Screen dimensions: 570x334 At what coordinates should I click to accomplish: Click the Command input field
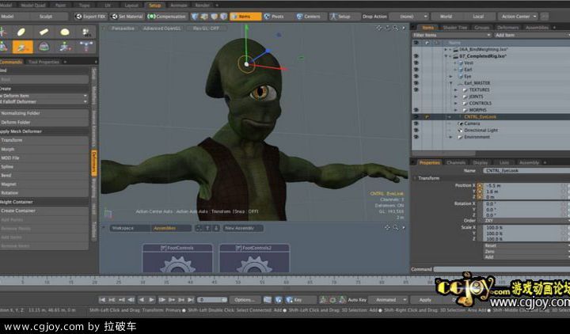coord(502,269)
